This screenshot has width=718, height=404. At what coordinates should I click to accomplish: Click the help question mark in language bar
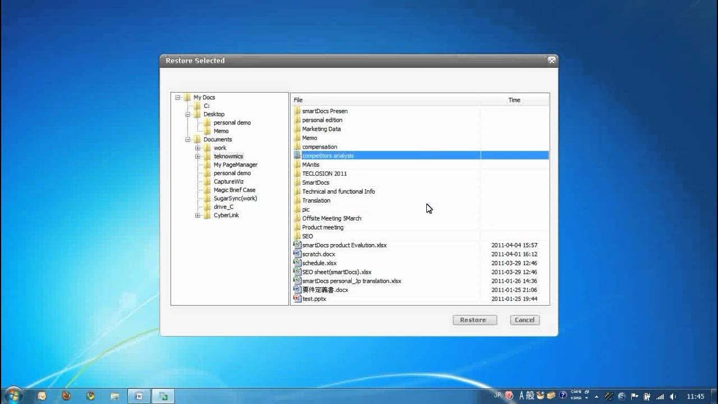coord(563,396)
